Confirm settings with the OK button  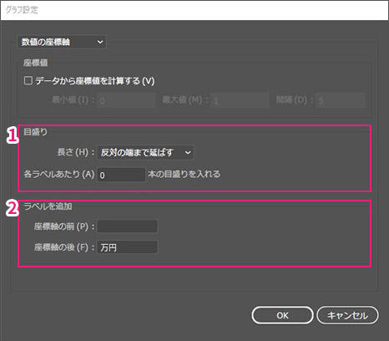pos(282,315)
